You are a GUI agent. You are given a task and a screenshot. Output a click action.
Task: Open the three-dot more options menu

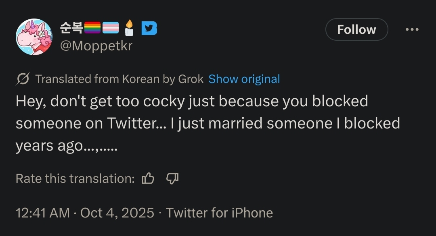click(412, 29)
